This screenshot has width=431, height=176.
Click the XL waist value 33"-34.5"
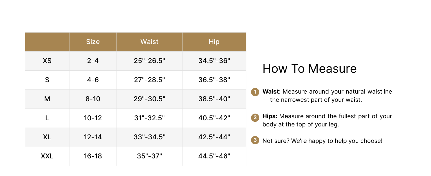coord(149,137)
